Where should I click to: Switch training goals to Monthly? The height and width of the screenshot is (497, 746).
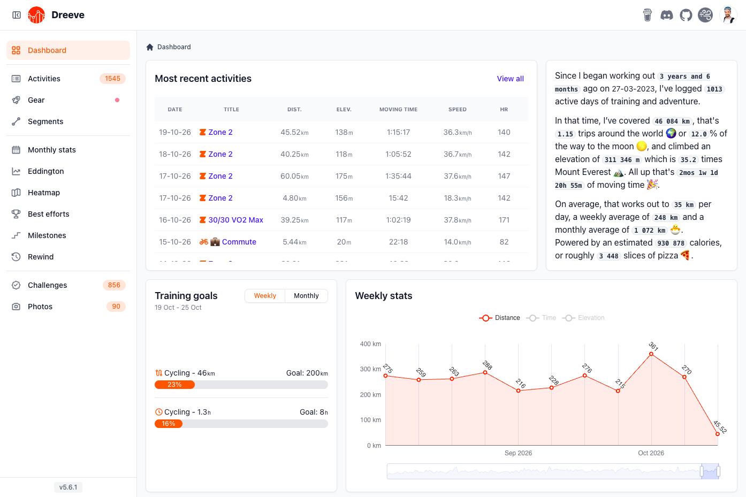coord(306,296)
